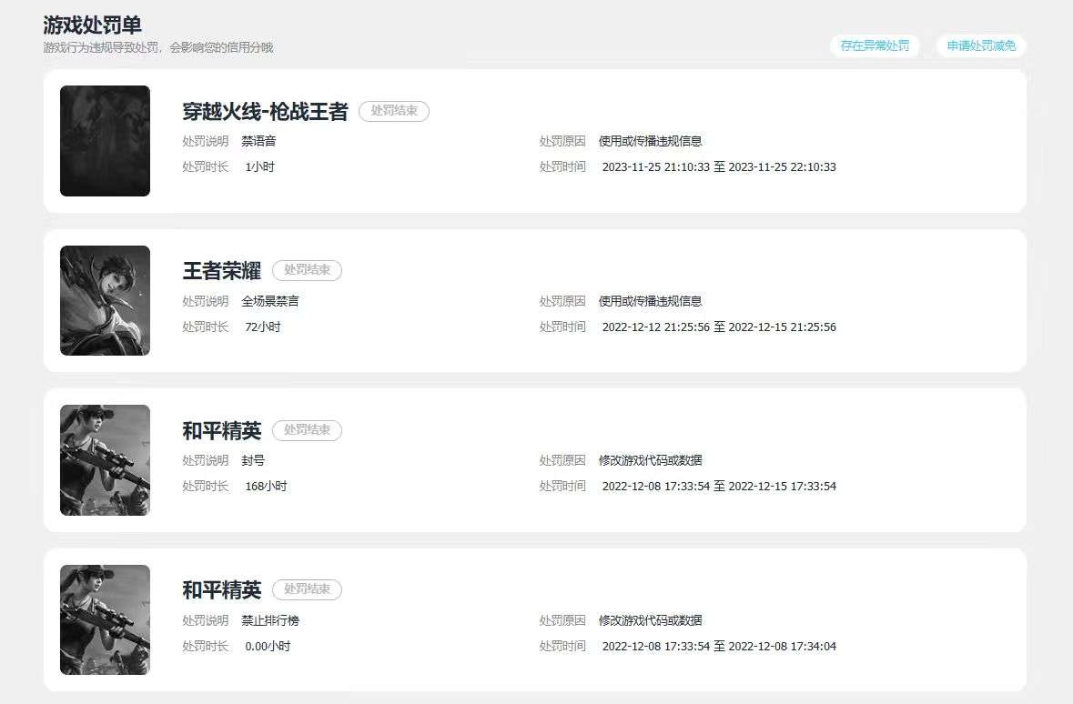
Task: Click 修改游戏代码或数据 on the 封号 card
Action: click(x=650, y=460)
